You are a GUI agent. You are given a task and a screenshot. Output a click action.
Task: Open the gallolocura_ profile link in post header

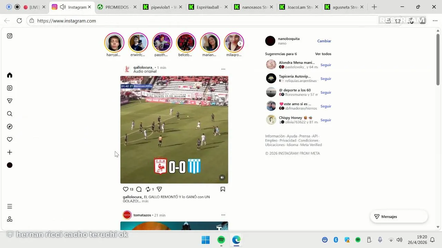[143, 68]
